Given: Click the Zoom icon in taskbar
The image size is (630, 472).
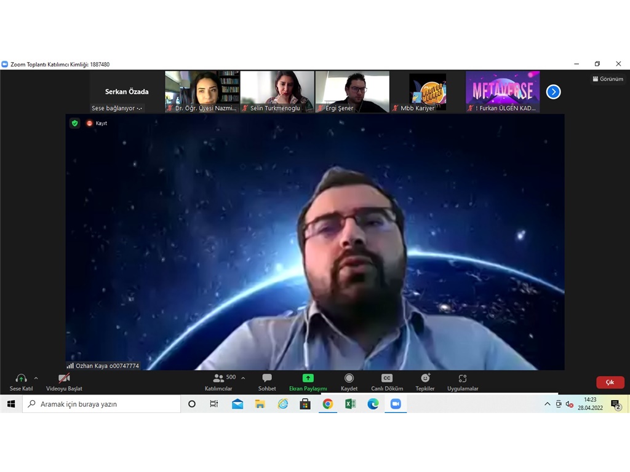Looking at the screenshot, I should [396, 404].
